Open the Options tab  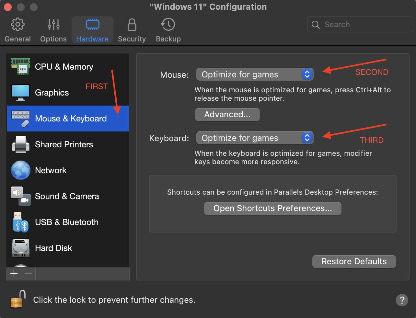(x=53, y=30)
